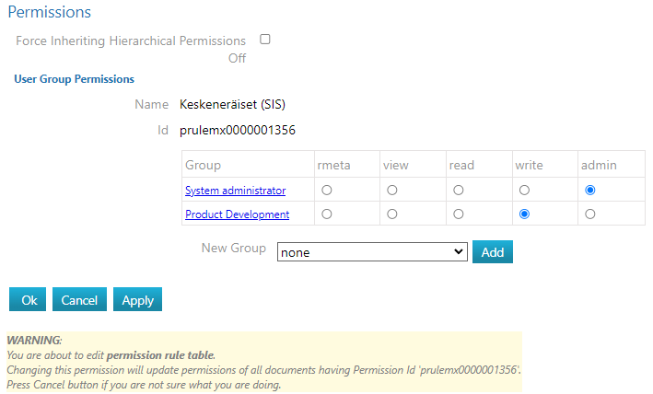This screenshot has height=394, width=653.
Task: Select rmeta for System administrator
Action: [x=326, y=191]
